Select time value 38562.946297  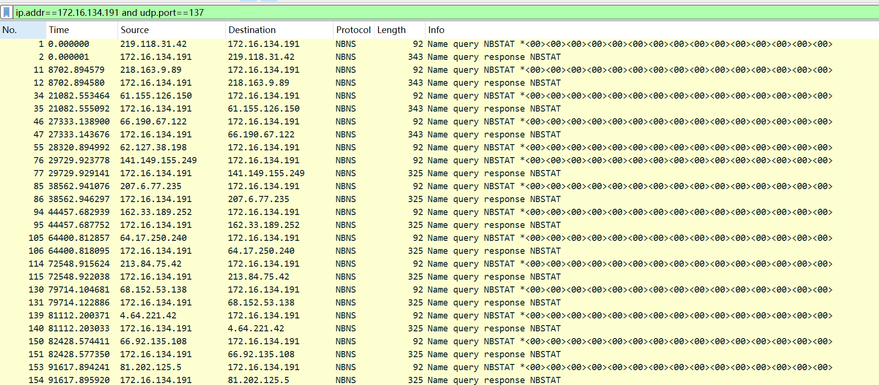coord(79,199)
